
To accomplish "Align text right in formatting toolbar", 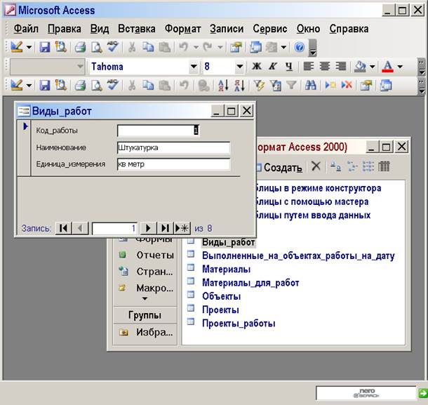I will 341,67.
